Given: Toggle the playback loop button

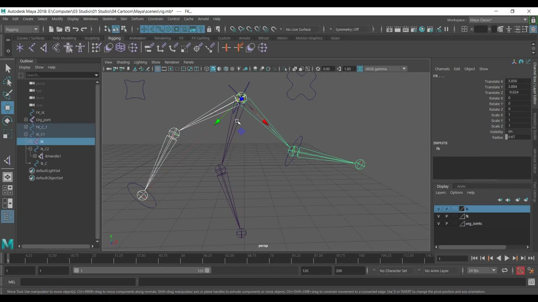Looking at the screenshot, I should coord(505,271).
